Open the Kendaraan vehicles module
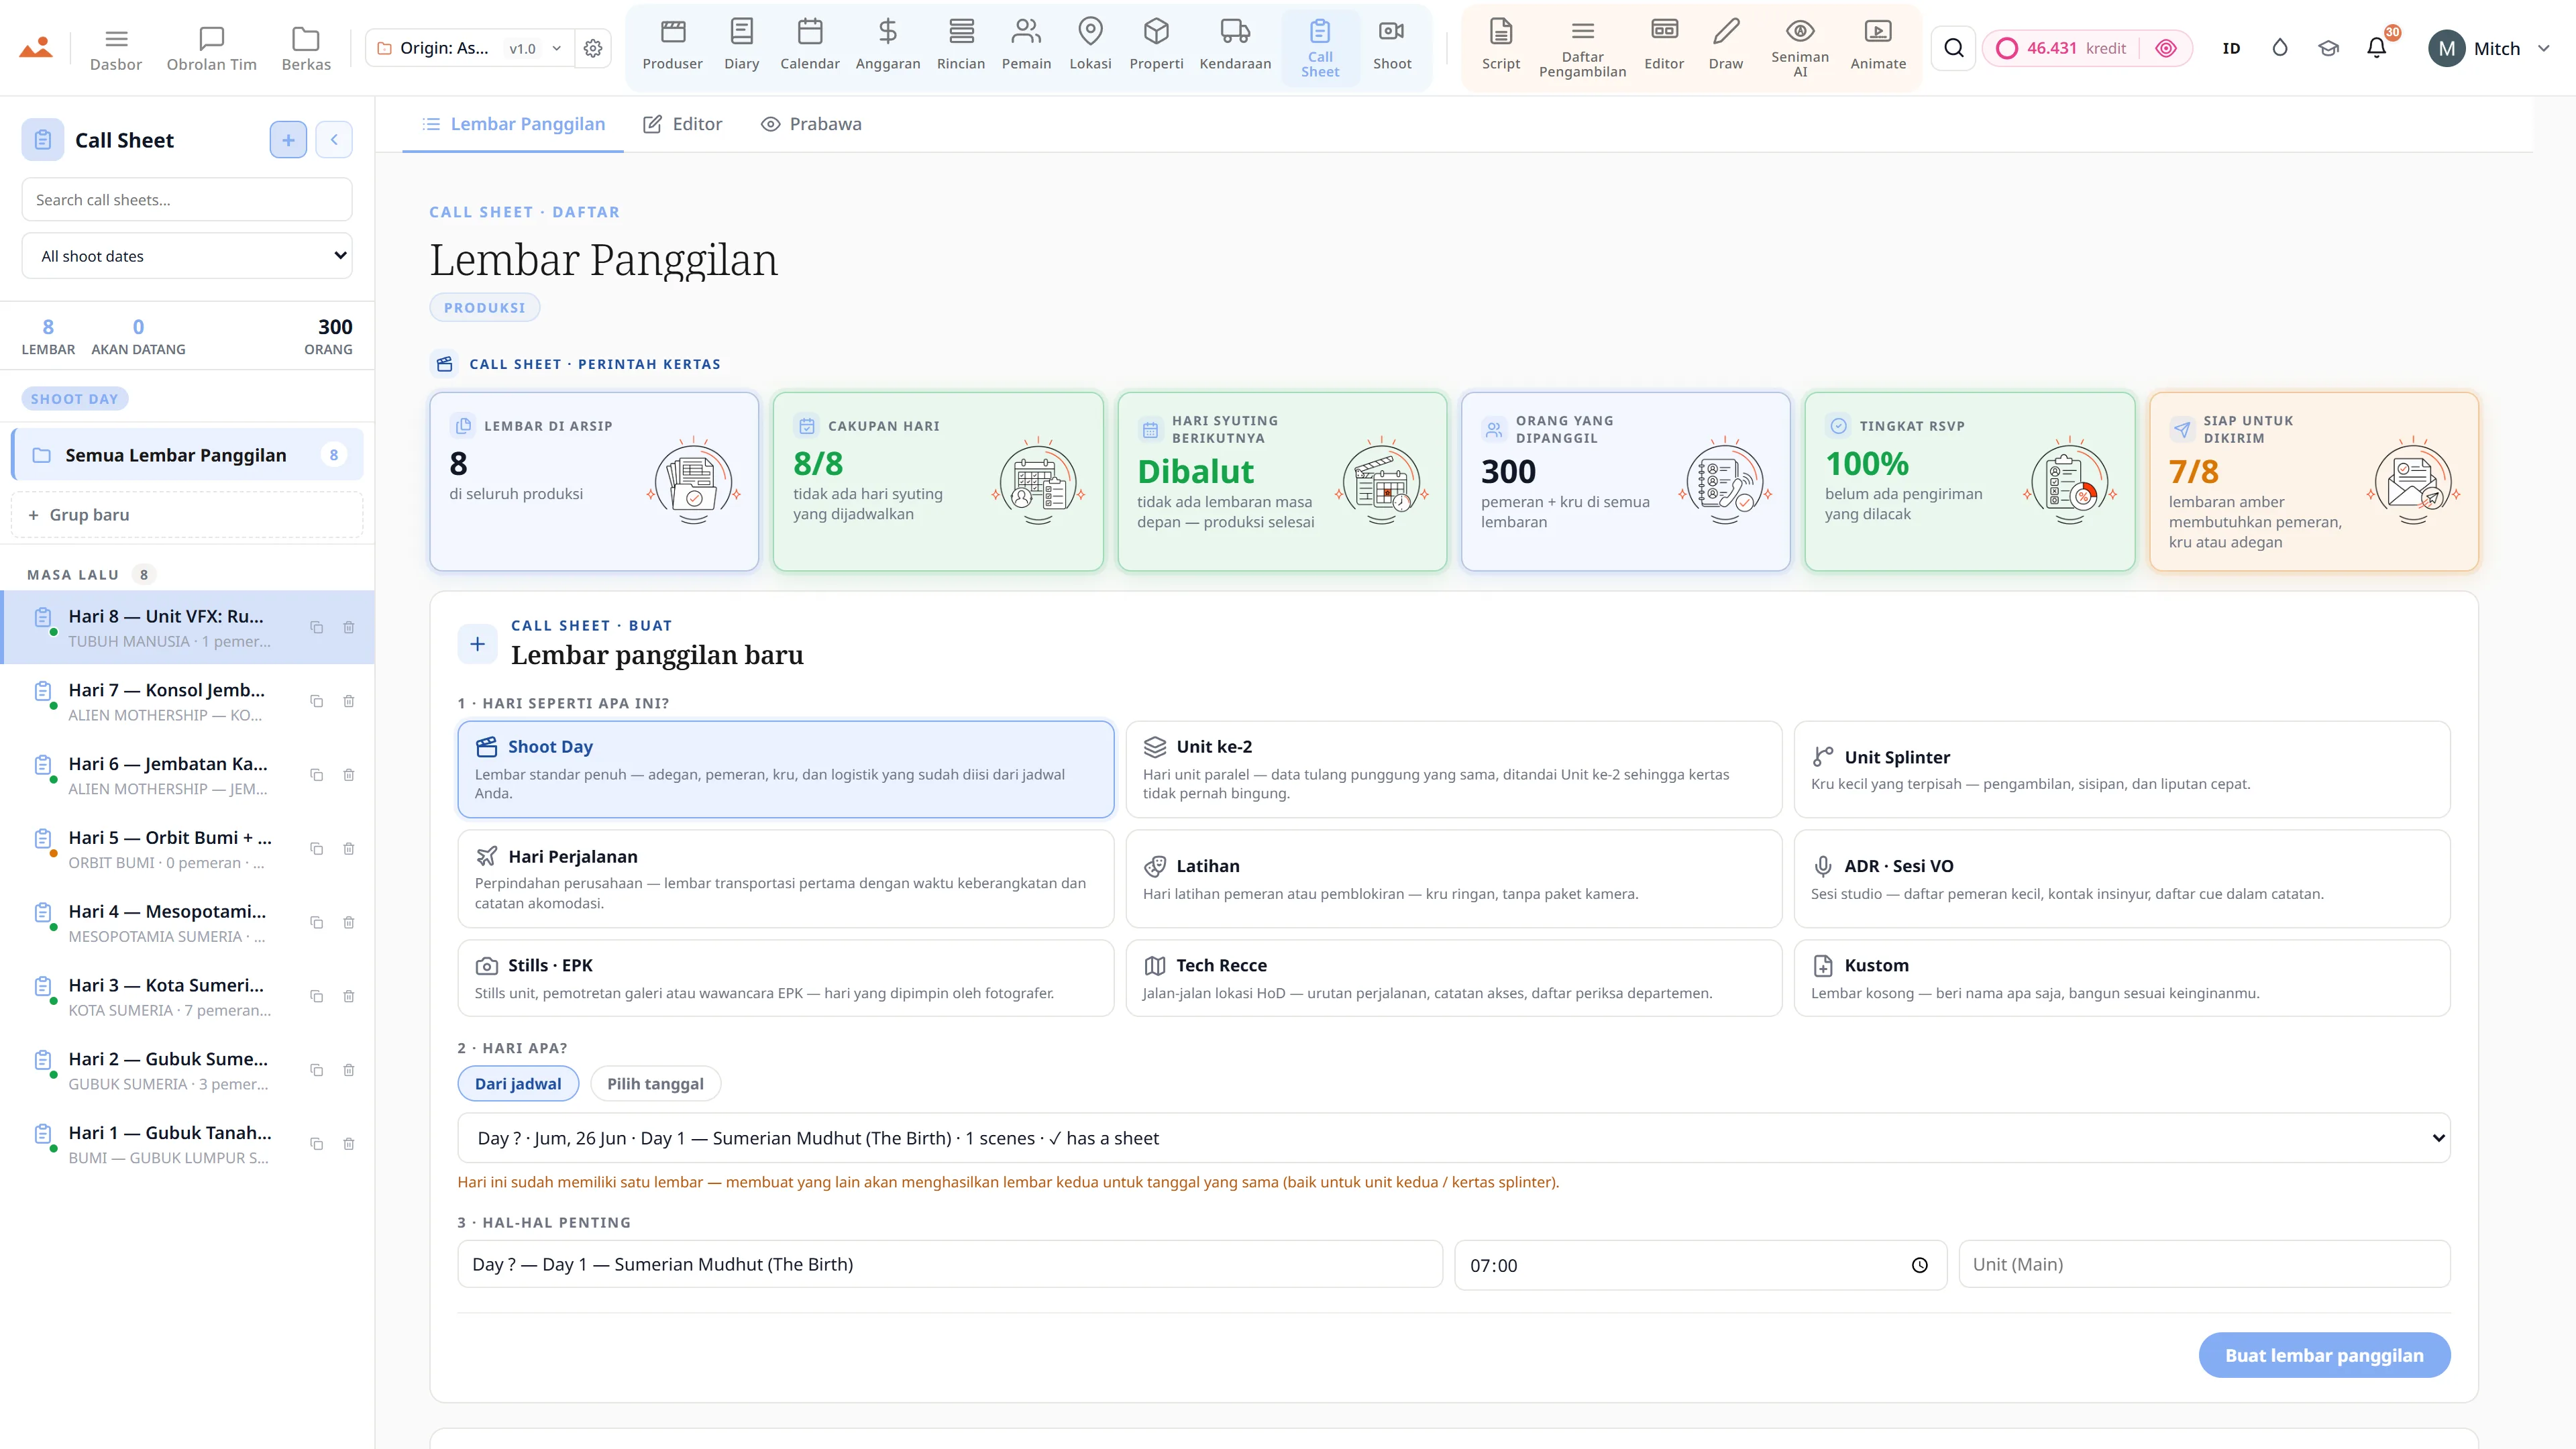This screenshot has width=2576, height=1449. [x=1235, y=46]
